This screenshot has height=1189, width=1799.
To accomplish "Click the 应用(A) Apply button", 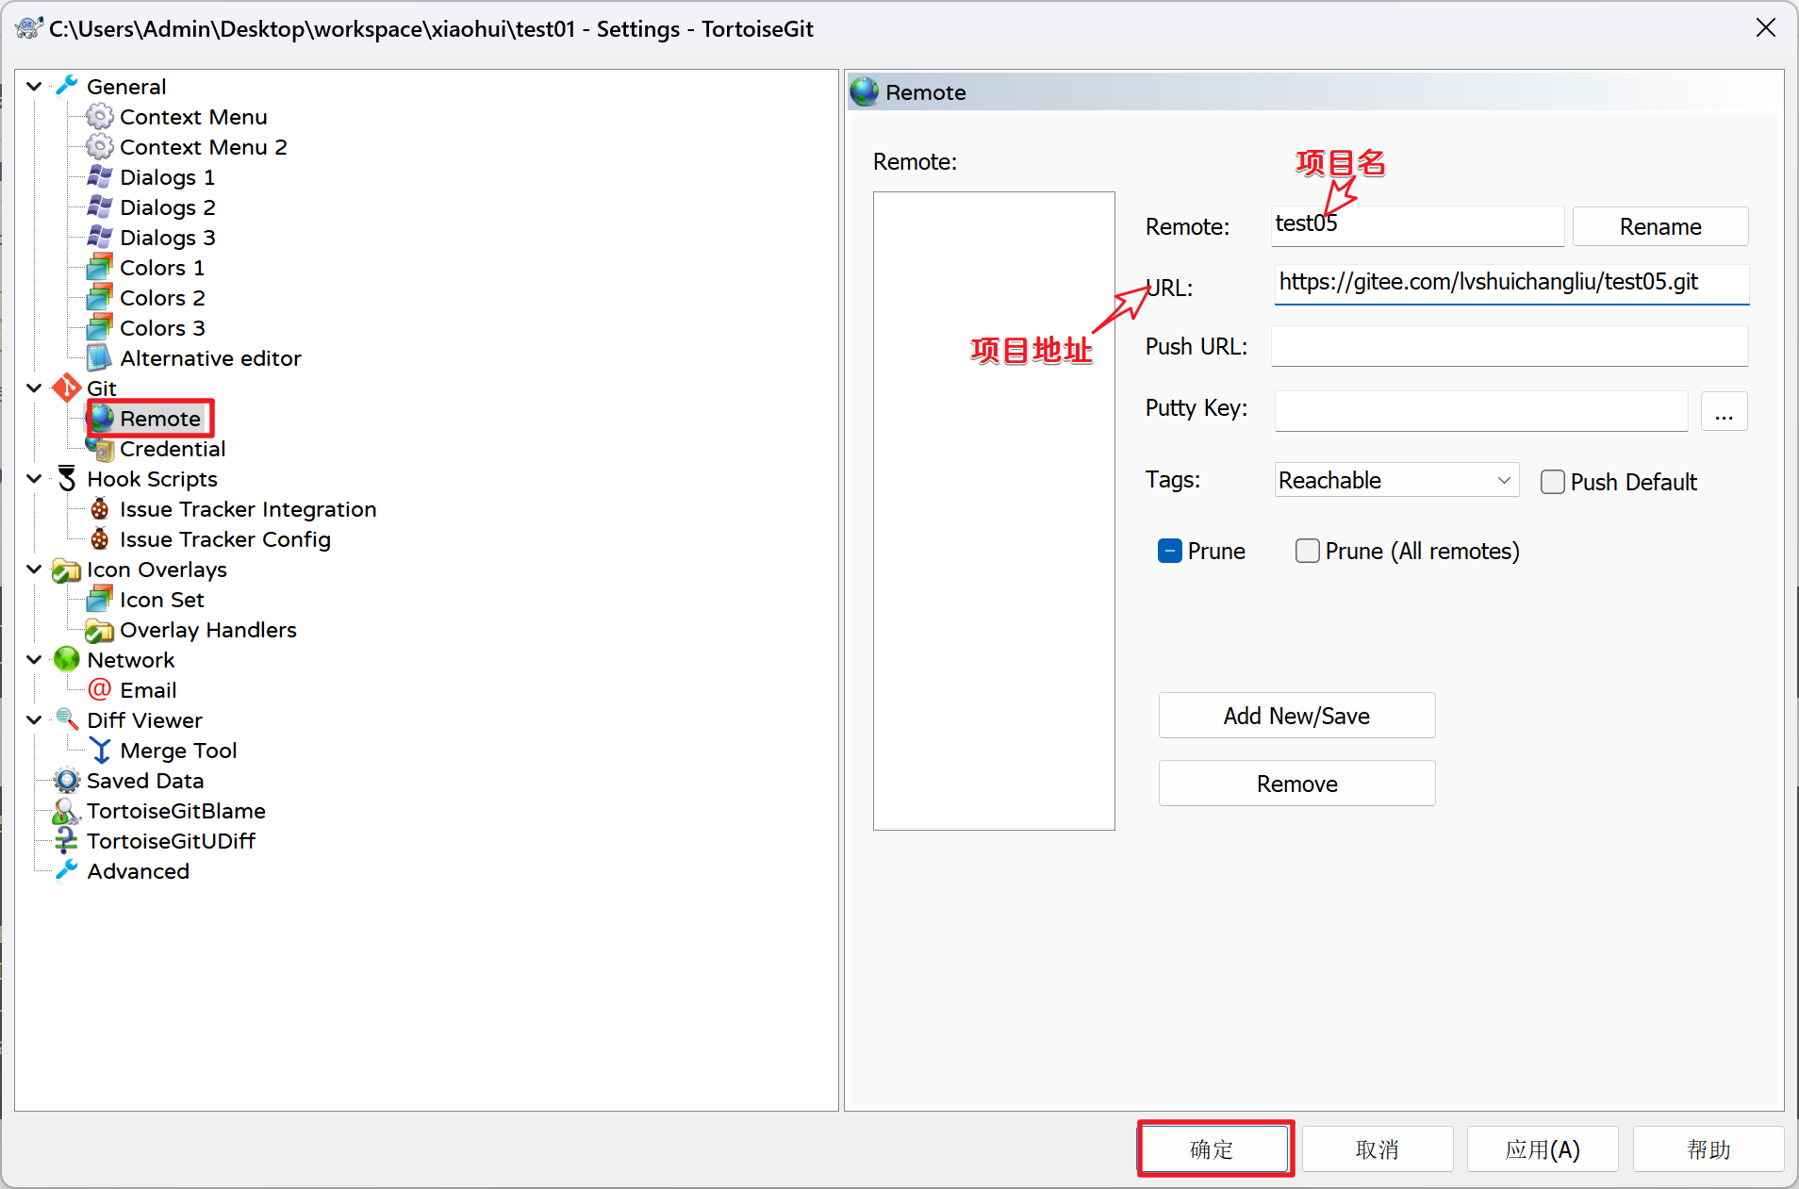I will pos(1543,1148).
